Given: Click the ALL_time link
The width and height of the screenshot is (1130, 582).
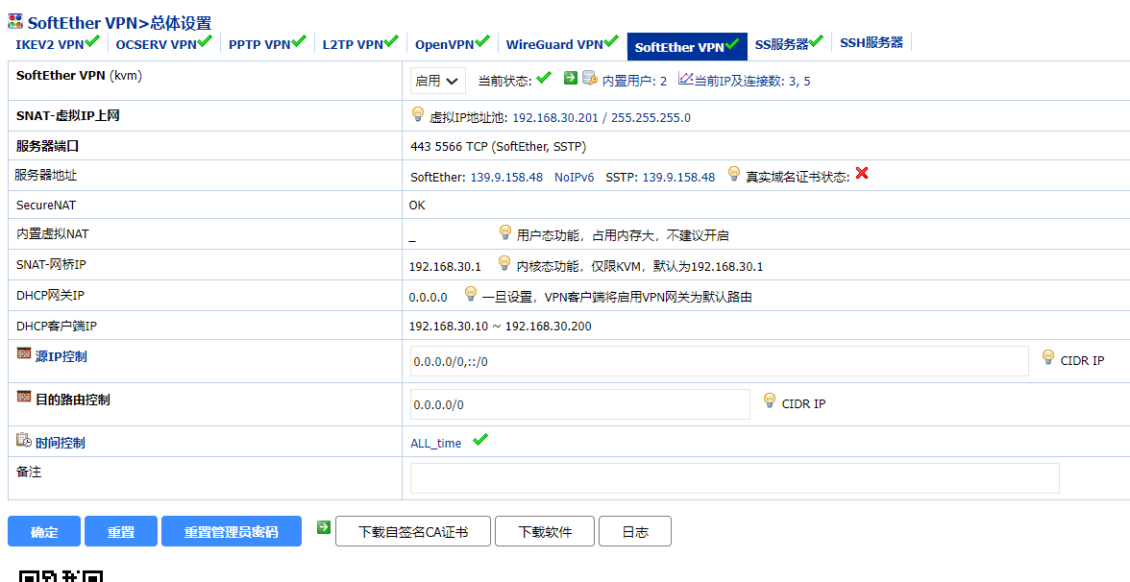Looking at the screenshot, I should pos(436,443).
